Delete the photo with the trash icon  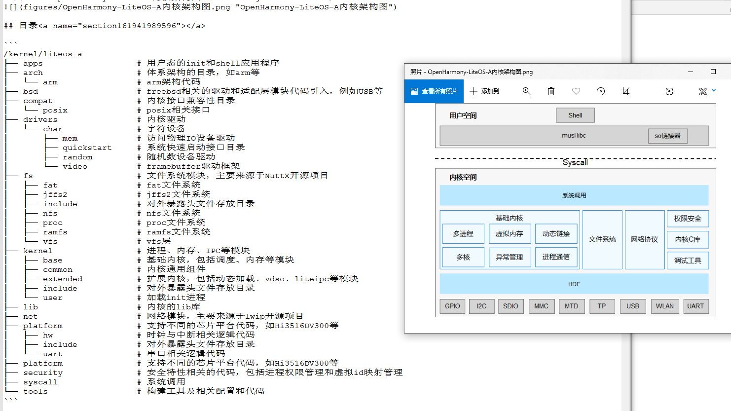(x=551, y=91)
